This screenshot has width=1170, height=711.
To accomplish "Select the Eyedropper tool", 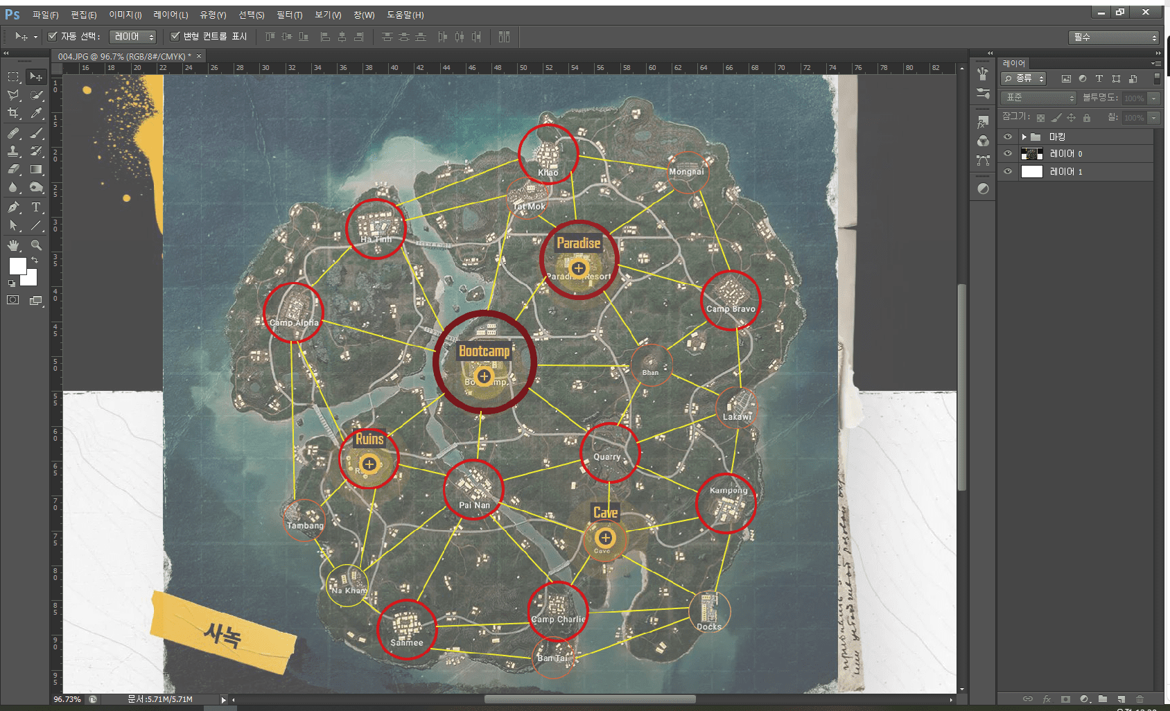I will pos(37,113).
